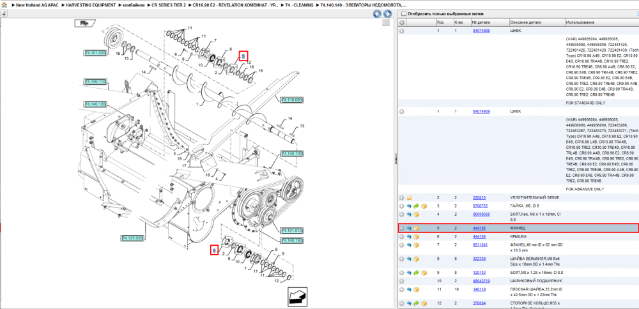Click 'FOR STANDARD ONLY' usage text
The image size is (639, 309).
585,103
